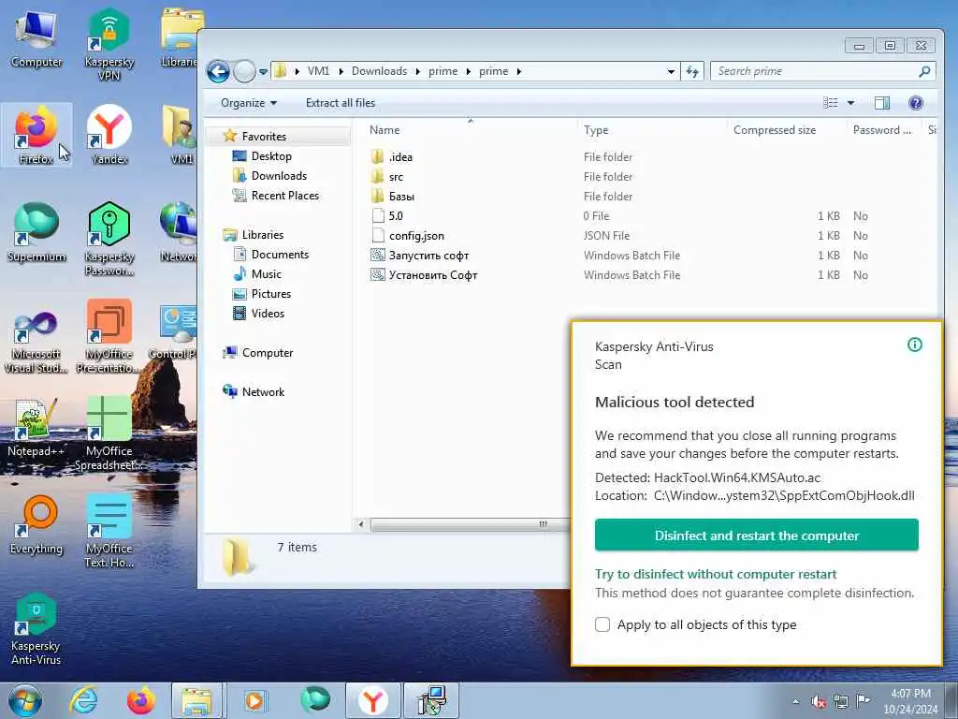Open Supermium from the taskbar

click(x=314, y=700)
